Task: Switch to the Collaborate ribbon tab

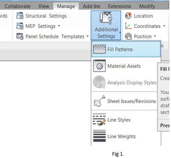Action: (18, 6)
